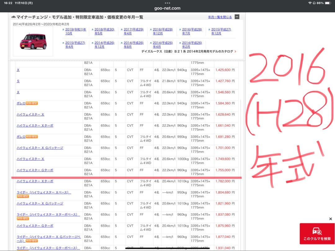Open ライダー（ハイウェイスター Xターボベース） grade
The image size is (335, 251).
48,215
